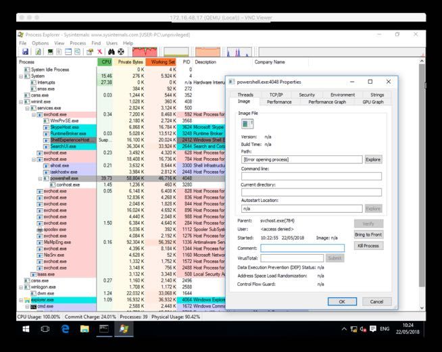Open the Action Center notification icon

coord(373,329)
